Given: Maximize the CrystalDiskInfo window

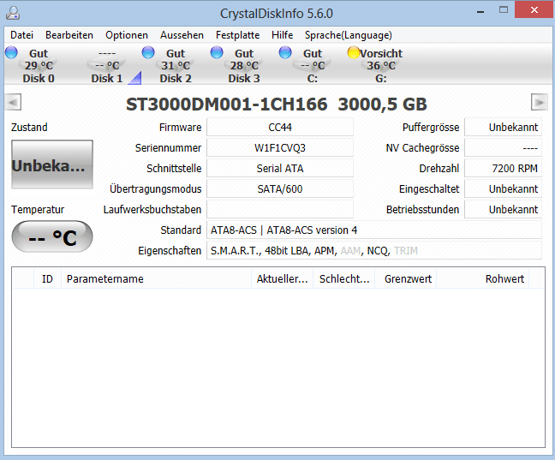Looking at the screenshot, I should tap(504, 10).
